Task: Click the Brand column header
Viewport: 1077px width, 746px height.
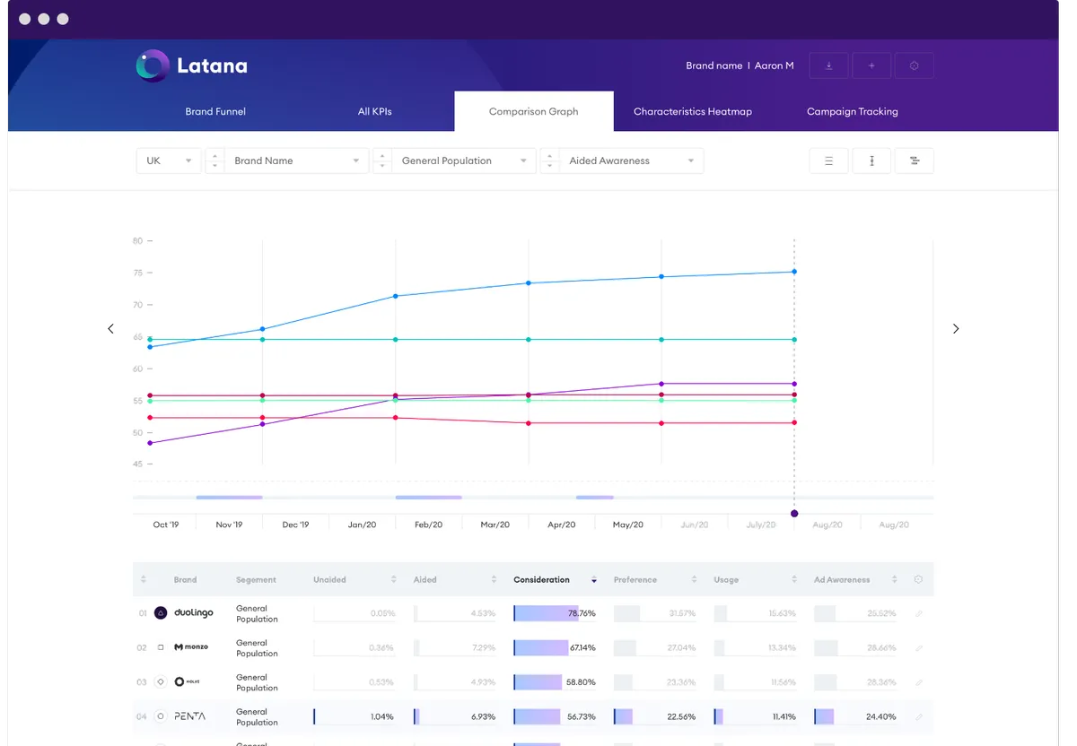Action: 186,580
